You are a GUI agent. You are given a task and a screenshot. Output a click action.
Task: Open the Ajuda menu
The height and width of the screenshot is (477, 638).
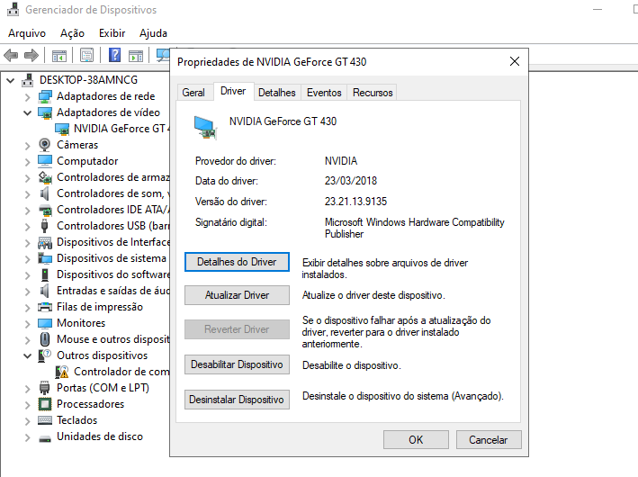tap(153, 33)
